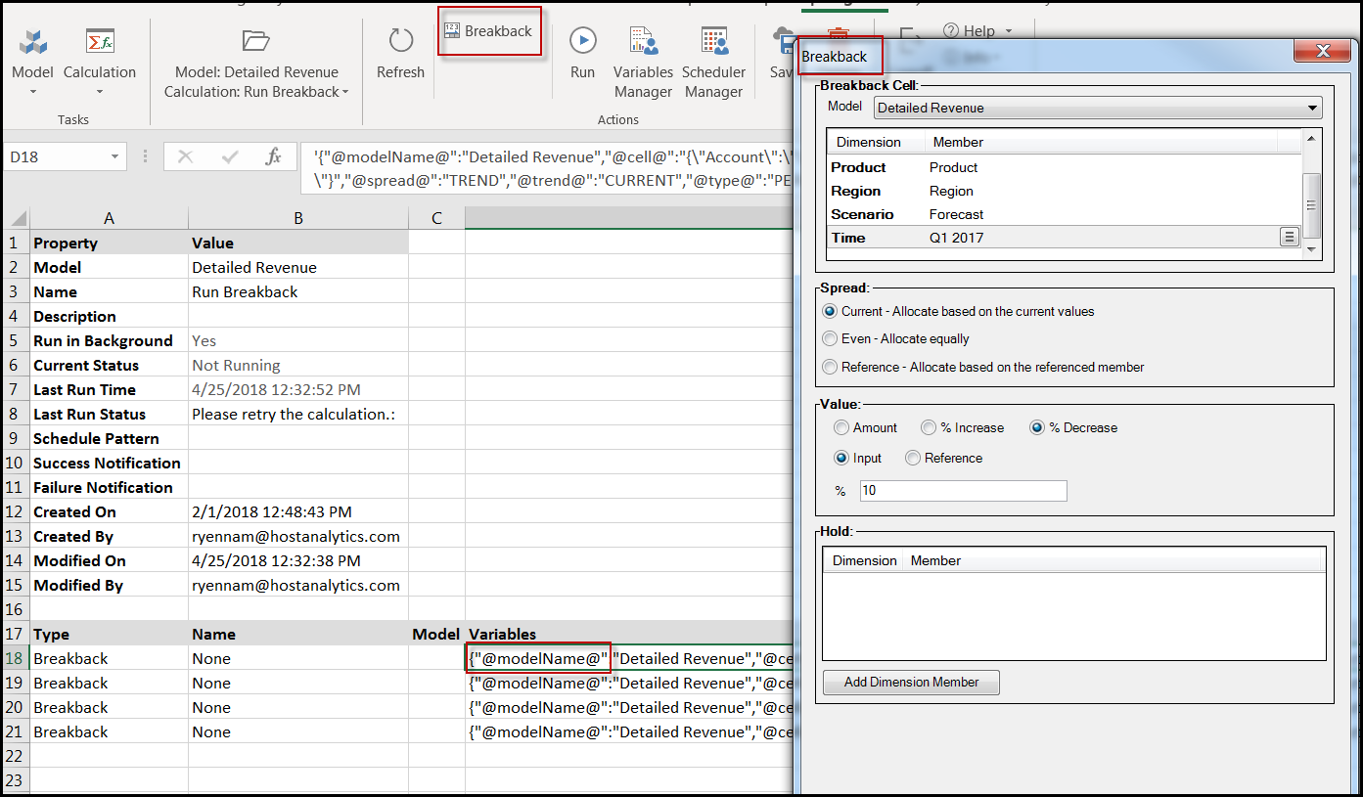Image resolution: width=1363 pixels, height=797 pixels.
Task: Click the Help question mark icon
Action: pyautogui.click(x=950, y=31)
